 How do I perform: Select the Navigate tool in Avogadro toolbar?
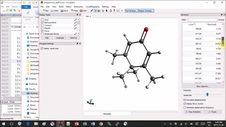click(95, 11)
